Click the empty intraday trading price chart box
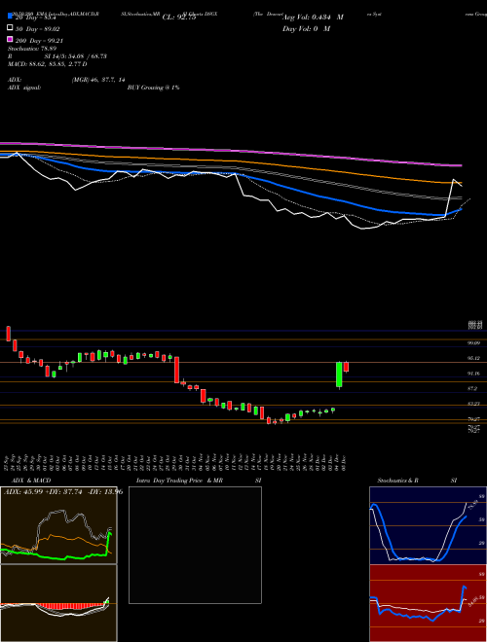Viewport: 487px width, 642px height. pos(195,545)
